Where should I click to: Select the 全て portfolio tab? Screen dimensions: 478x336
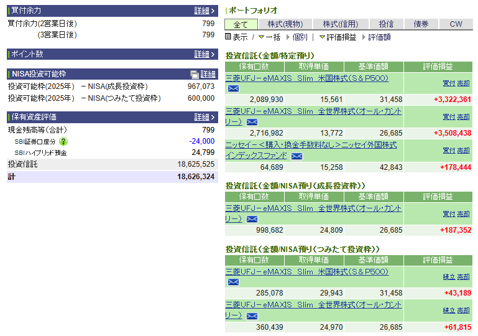click(241, 24)
